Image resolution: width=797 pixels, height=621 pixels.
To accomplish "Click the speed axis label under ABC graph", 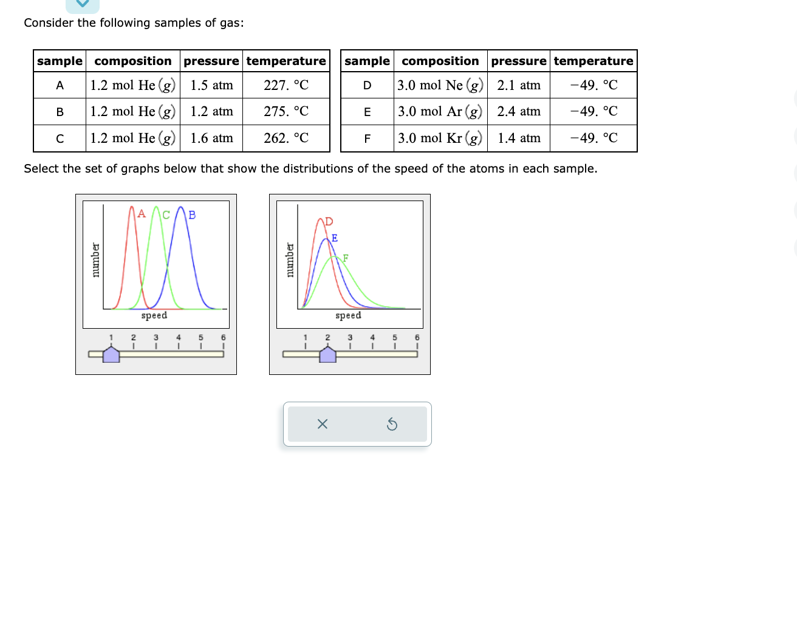I will point(154,315).
